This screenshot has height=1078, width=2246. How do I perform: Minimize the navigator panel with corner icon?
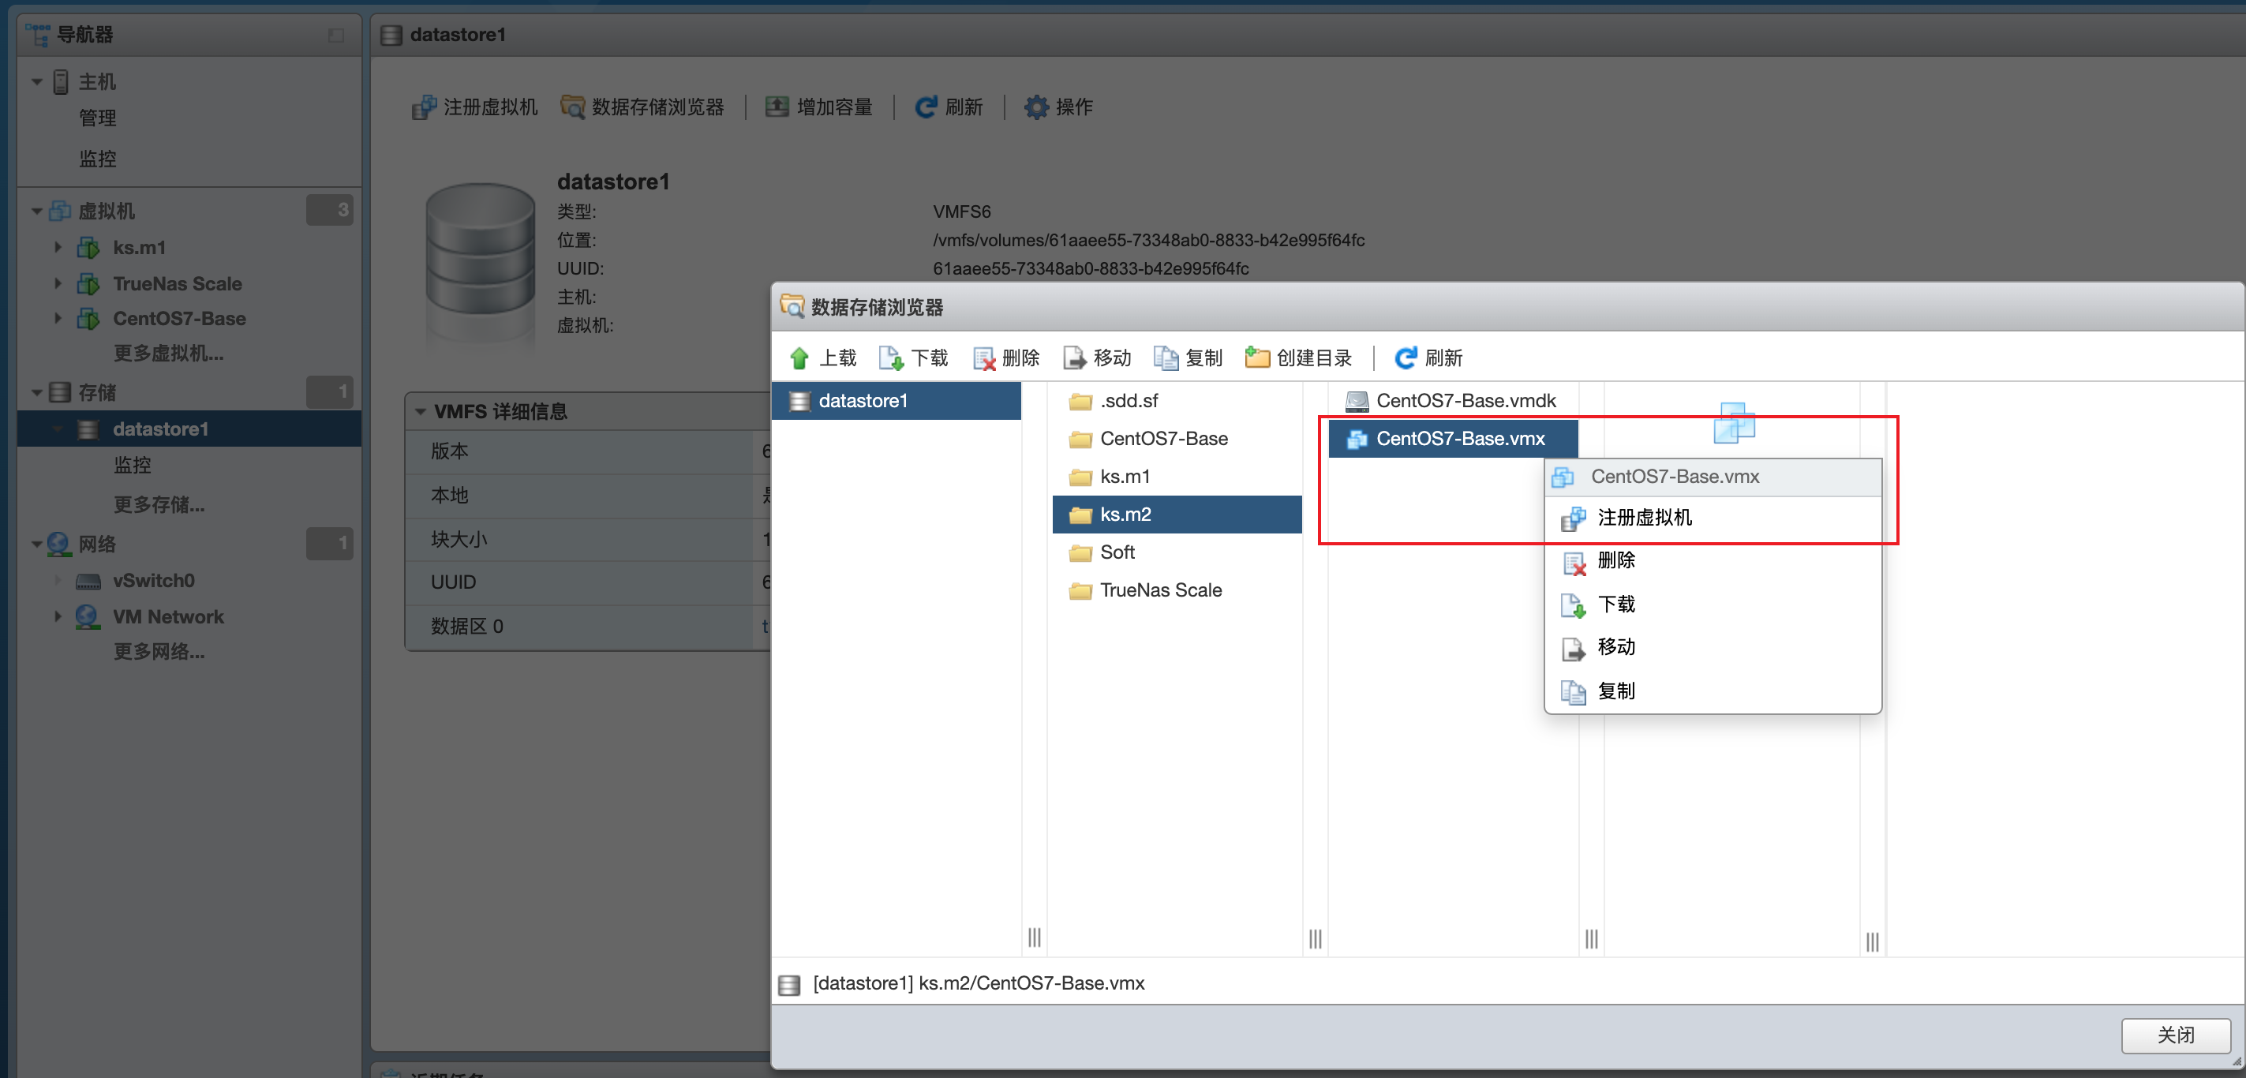pyautogui.click(x=335, y=35)
